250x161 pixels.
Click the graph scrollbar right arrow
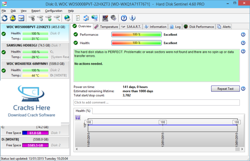tap(242, 149)
